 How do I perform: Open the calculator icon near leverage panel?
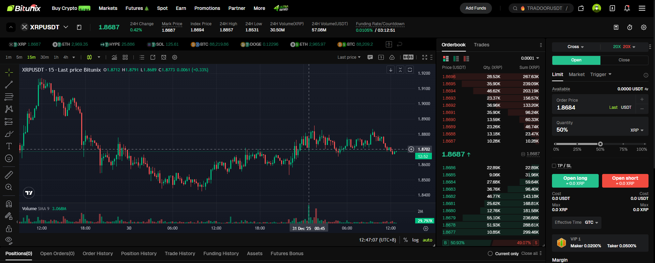(x=616, y=27)
